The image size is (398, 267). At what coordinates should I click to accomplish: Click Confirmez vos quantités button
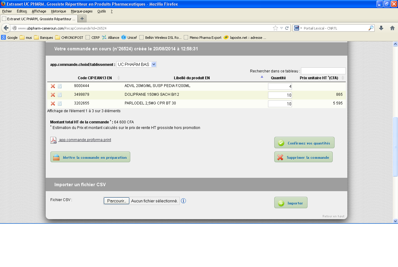click(x=304, y=143)
